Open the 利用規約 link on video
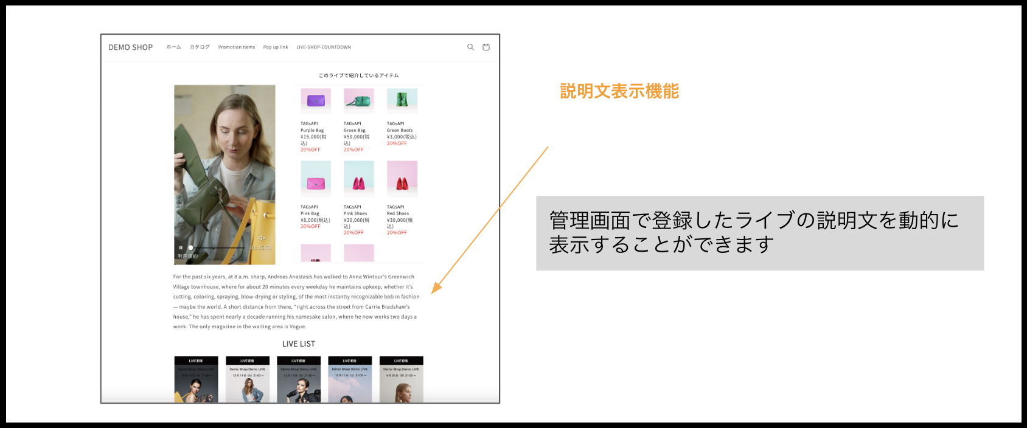This screenshot has width=1027, height=428. coord(187,257)
